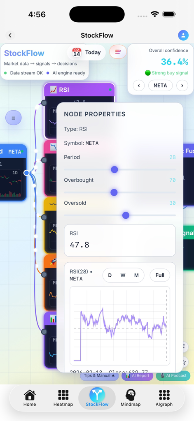Click the pink node's down-trend icon
The height and width of the screenshot is (421, 194).
pos(53,147)
